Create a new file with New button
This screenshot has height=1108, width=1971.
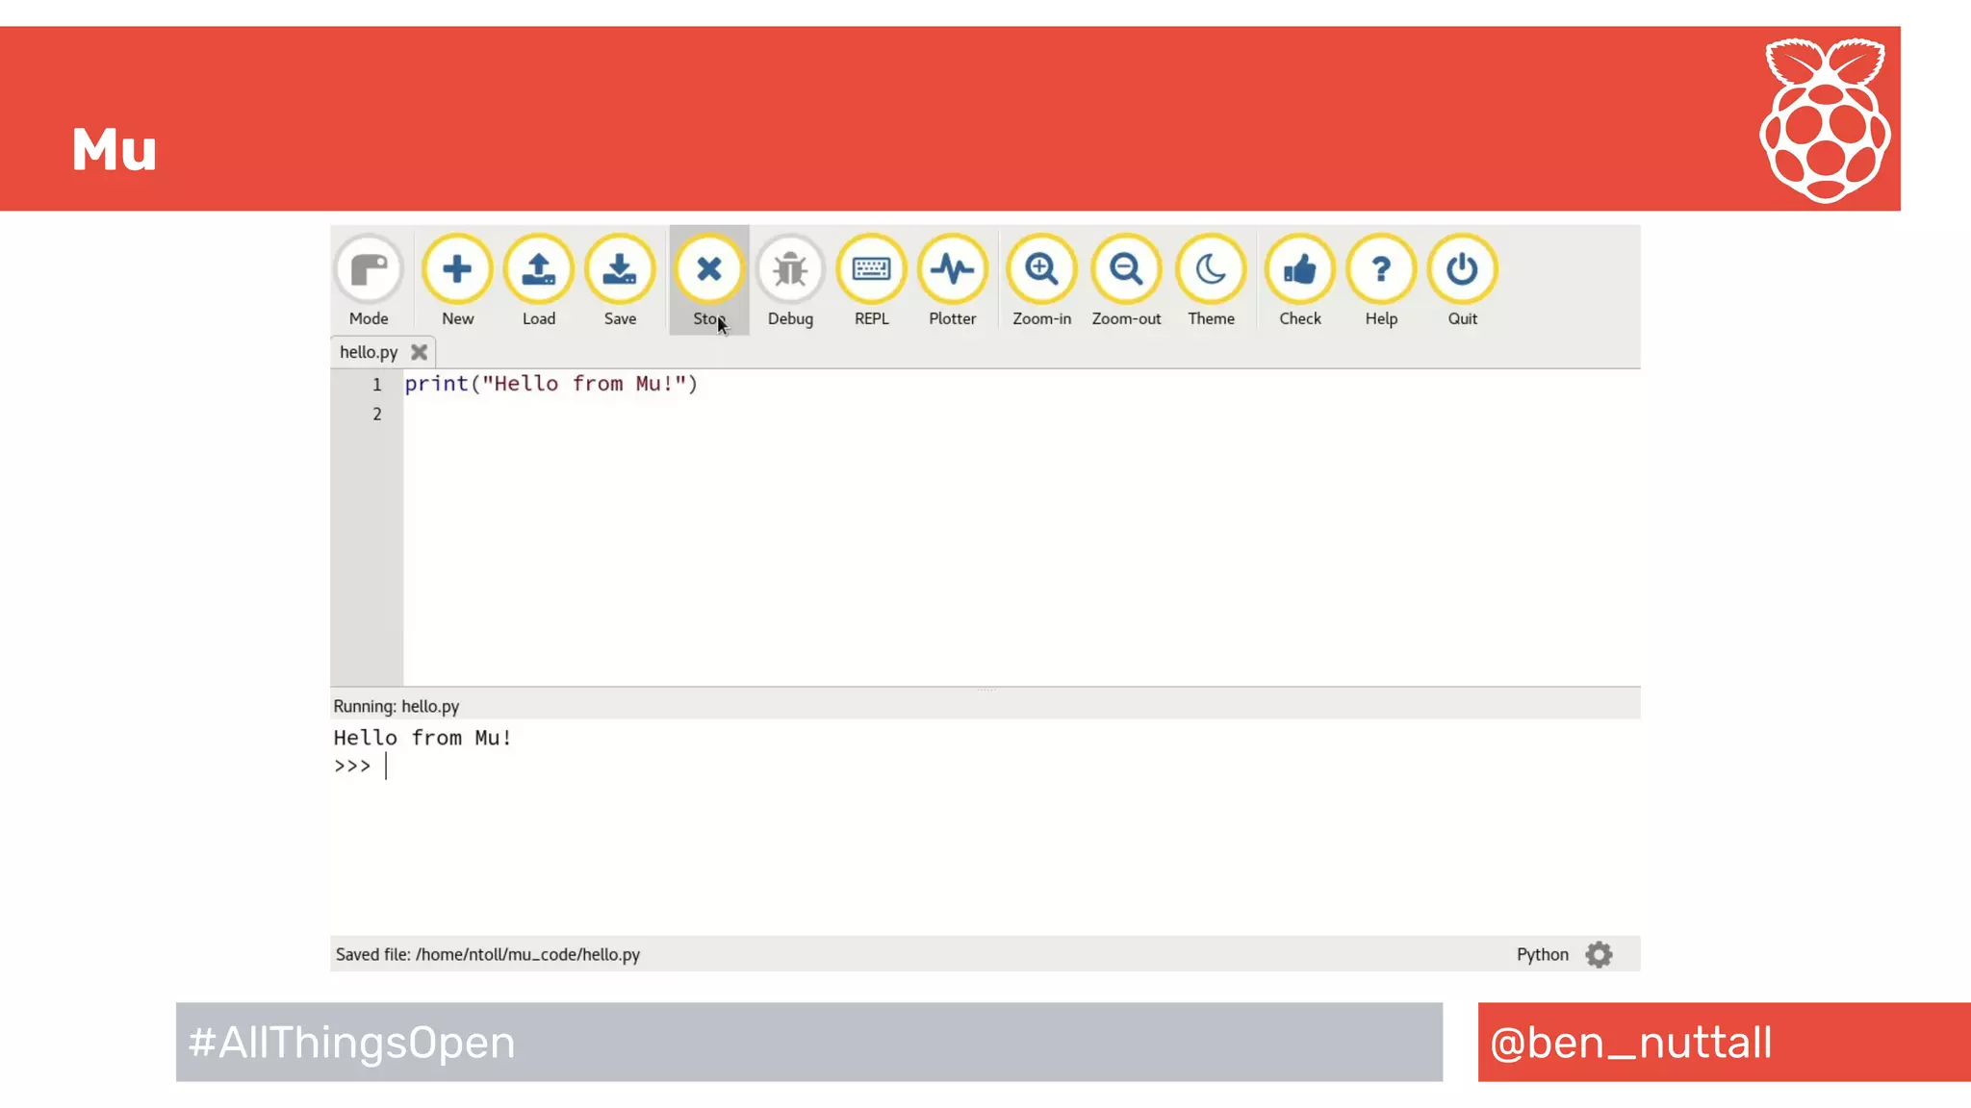(457, 270)
